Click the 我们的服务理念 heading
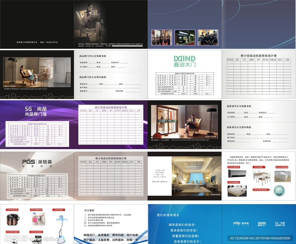The width and height of the screenshot is (296, 244). pyautogui.click(x=168, y=215)
